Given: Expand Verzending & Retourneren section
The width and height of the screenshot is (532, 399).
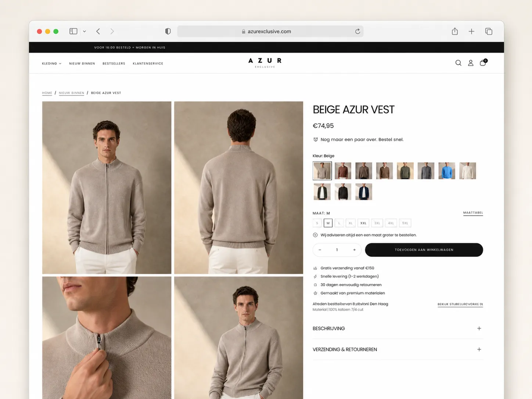Looking at the screenshot, I should pos(398,349).
